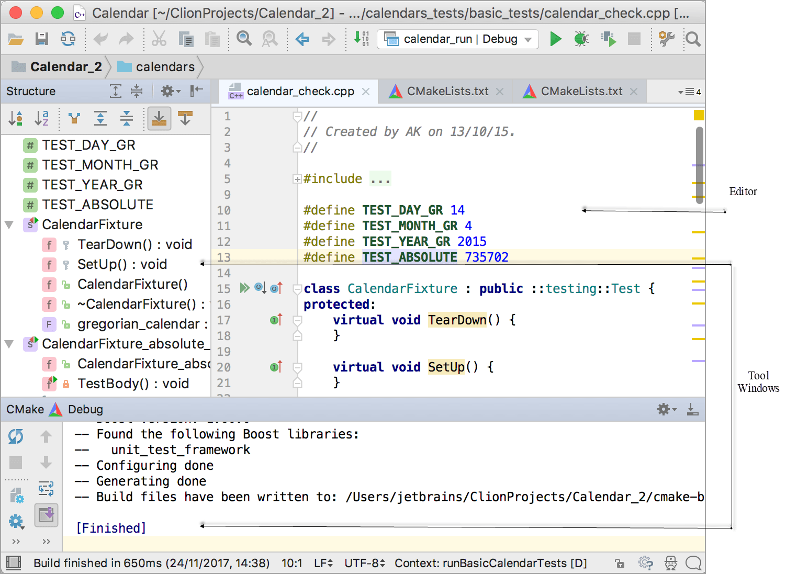786x574 pixels.
Task: Select Calendar_2 breadcrumb in navigation bar
Action: click(57, 67)
